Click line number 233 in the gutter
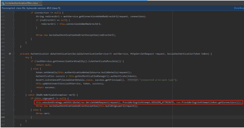The height and width of the screenshot is (128, 244). click(3, 16)
